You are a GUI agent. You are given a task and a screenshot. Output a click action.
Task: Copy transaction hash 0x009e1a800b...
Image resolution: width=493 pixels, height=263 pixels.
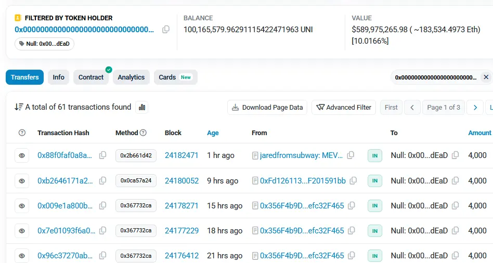pyautogui.click(x=102, y=205)
